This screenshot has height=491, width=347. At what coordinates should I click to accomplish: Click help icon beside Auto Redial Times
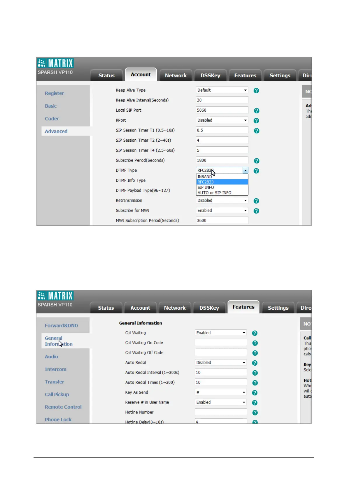click(255, 383)
